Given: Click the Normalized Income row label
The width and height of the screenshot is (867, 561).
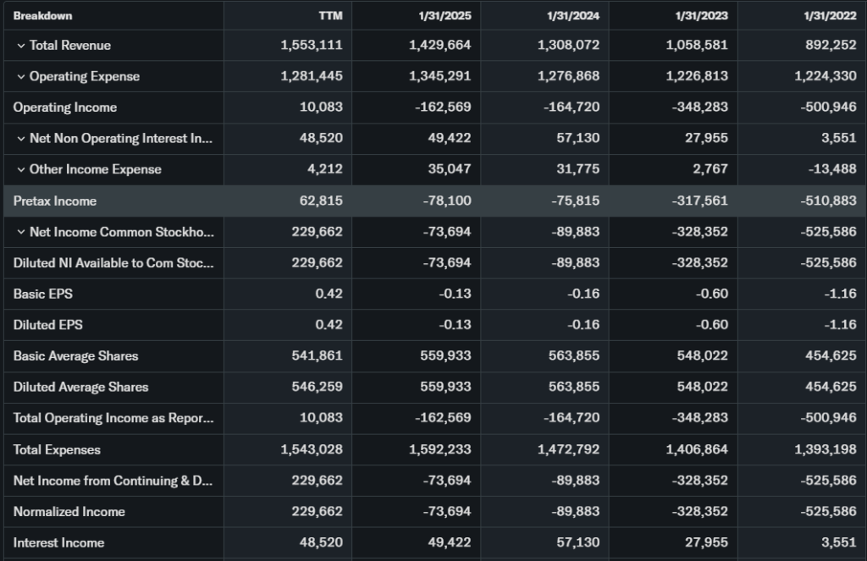Looking at the screenshot, I should 69,511.
